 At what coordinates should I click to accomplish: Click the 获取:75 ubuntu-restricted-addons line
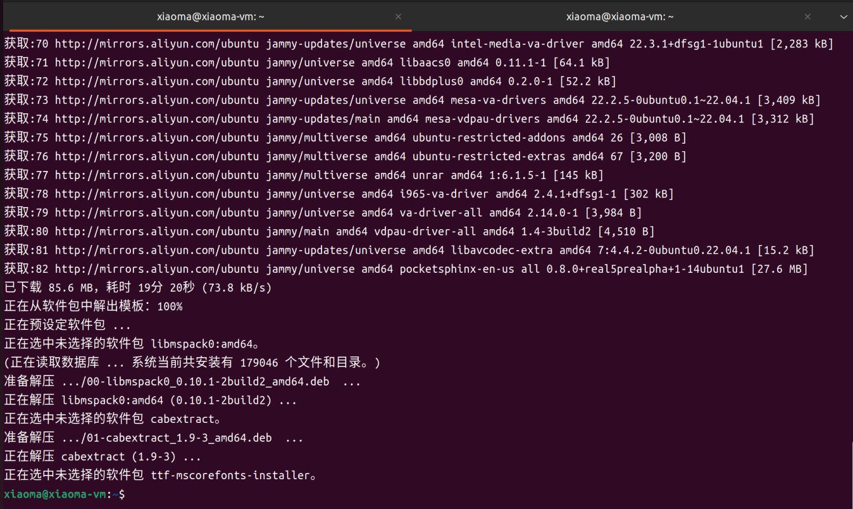click(345, 137)
